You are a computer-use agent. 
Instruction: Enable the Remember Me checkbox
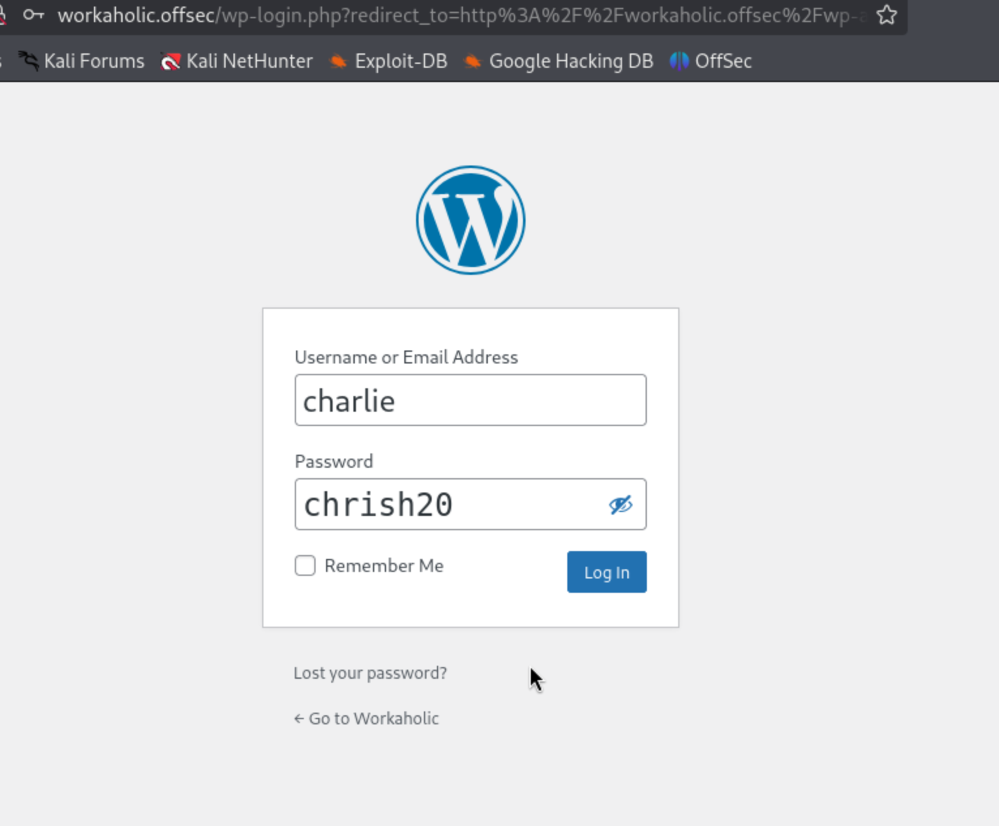point(305,565)
